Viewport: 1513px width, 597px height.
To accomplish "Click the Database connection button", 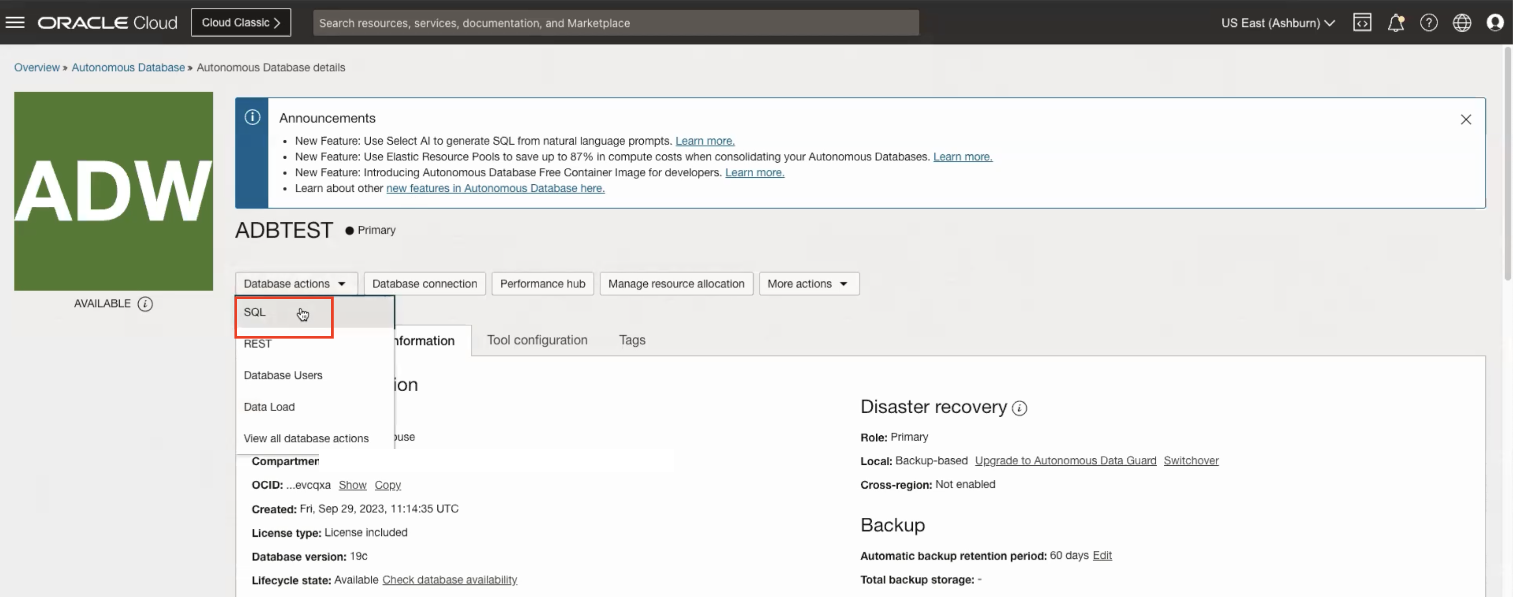I will [424, 283].
